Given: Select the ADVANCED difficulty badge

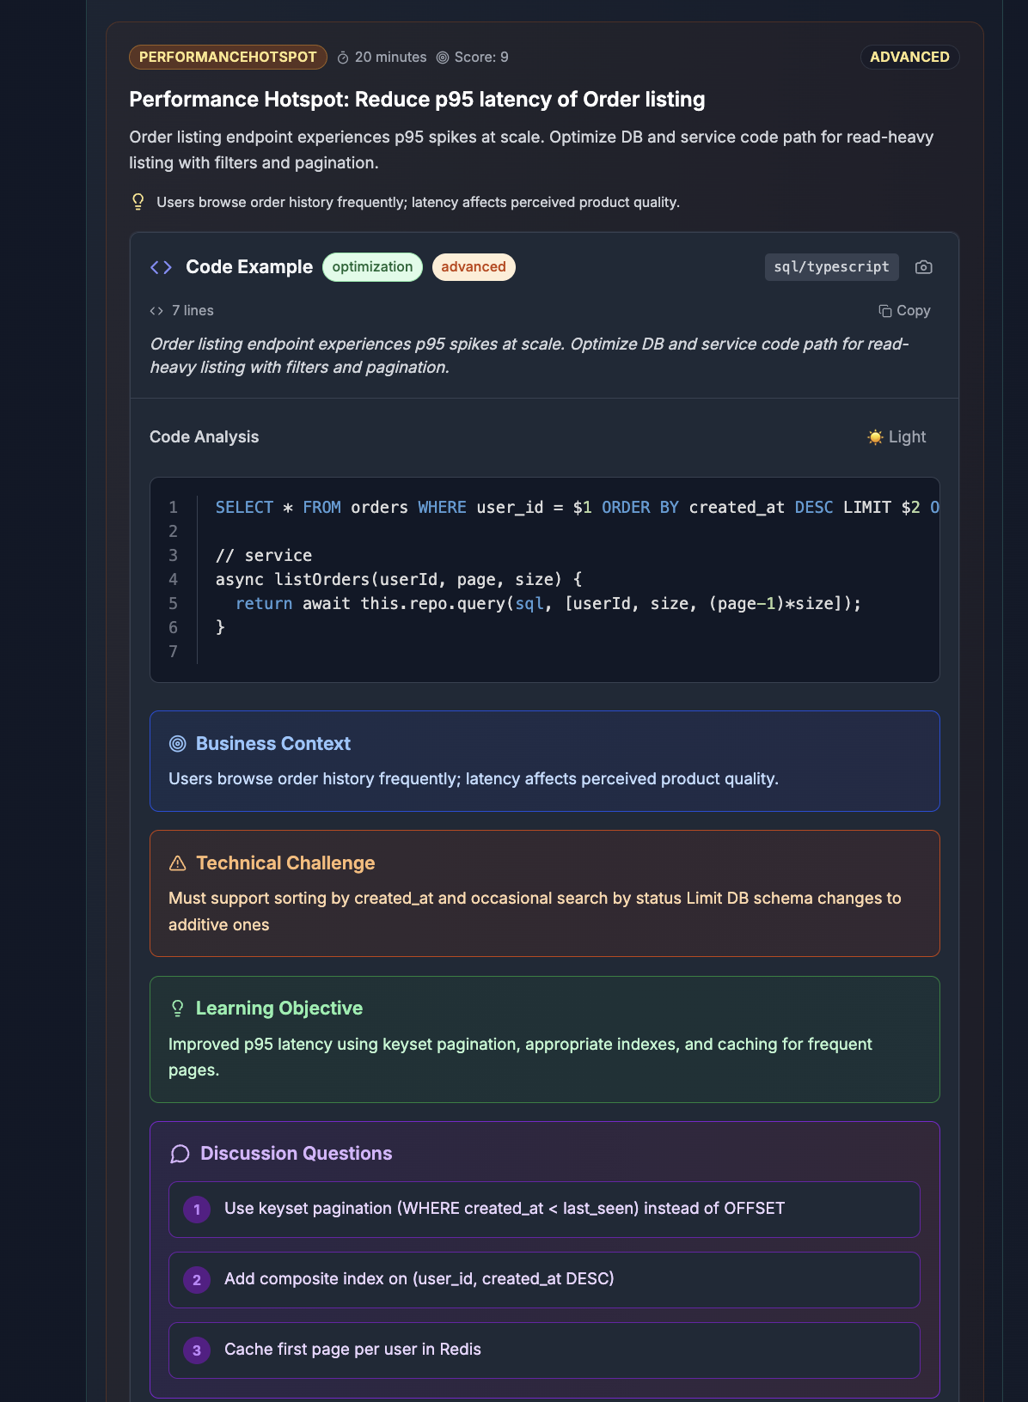Looking at the screenshot, I should pyautogui.click(x=909, y=57).
